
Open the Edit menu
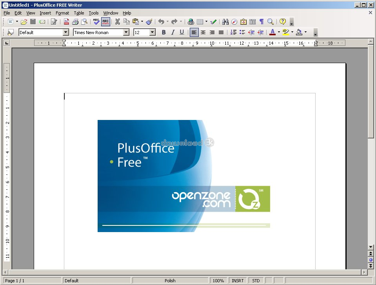pos(18,13)
